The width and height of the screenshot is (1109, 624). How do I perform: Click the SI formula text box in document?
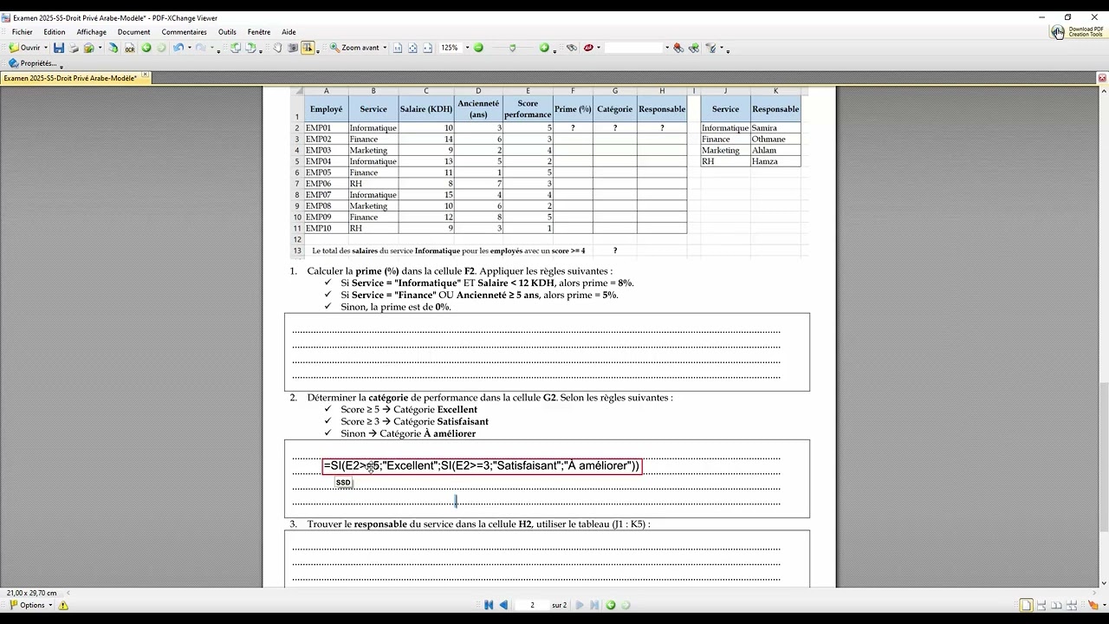[x=482, y=466]
